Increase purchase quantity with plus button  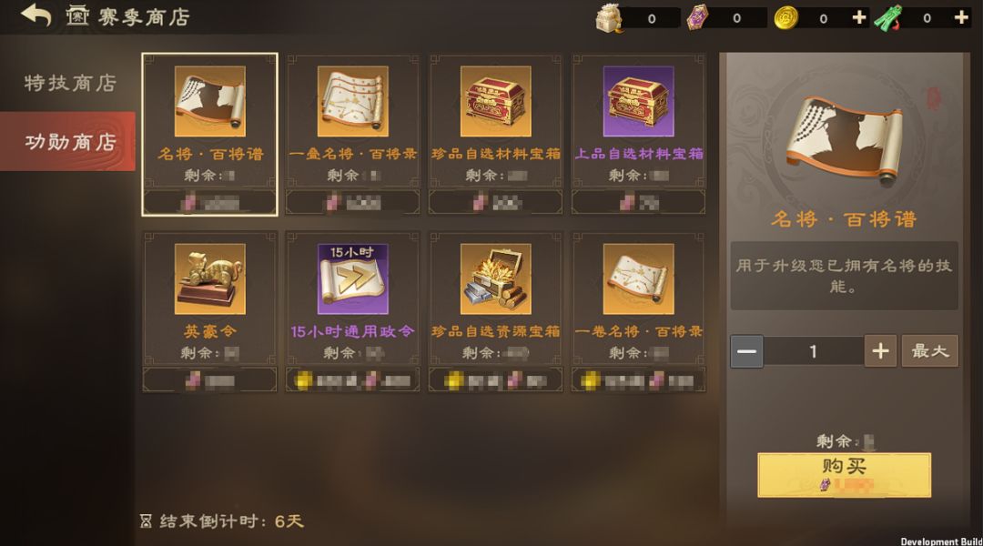[880, 351]
